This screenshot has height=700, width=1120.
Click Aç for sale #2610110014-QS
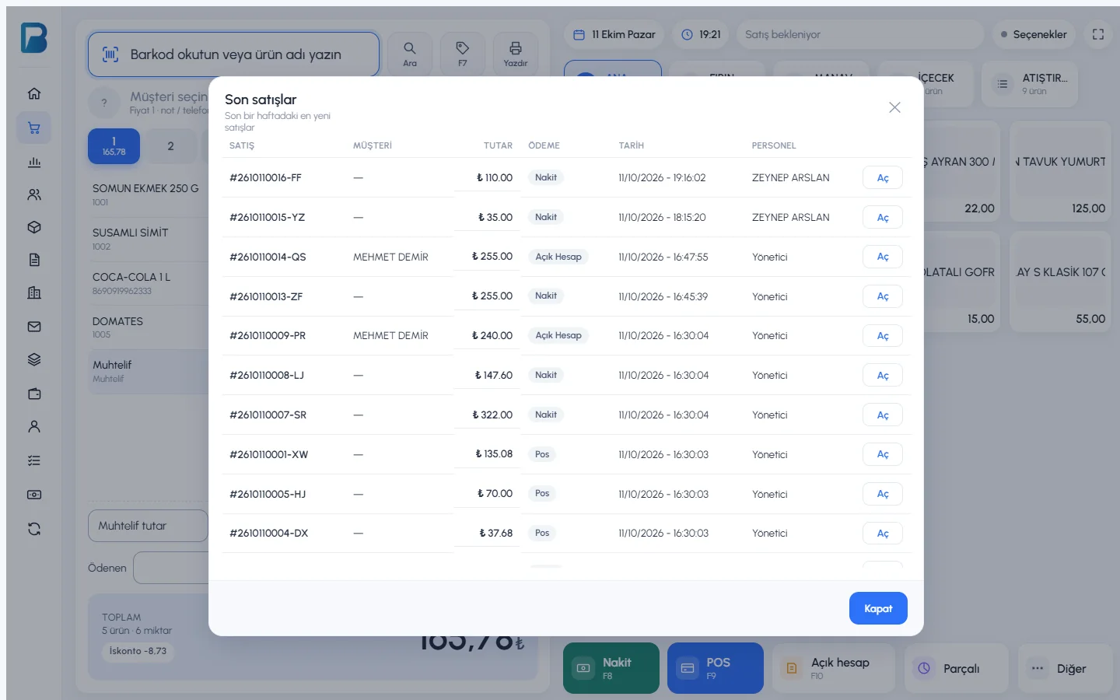[883, 257]
